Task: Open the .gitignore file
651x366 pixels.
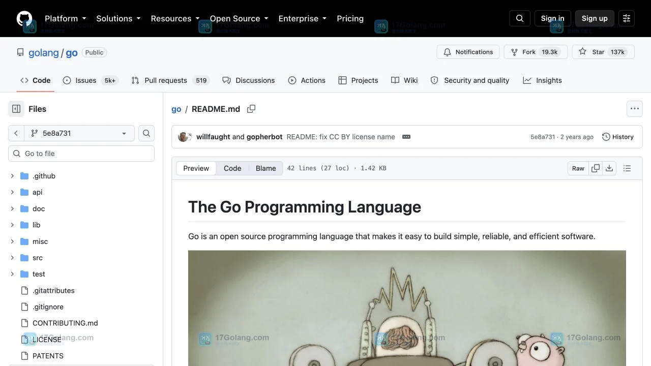Action: pyautogui.click(x=48, y=307)
